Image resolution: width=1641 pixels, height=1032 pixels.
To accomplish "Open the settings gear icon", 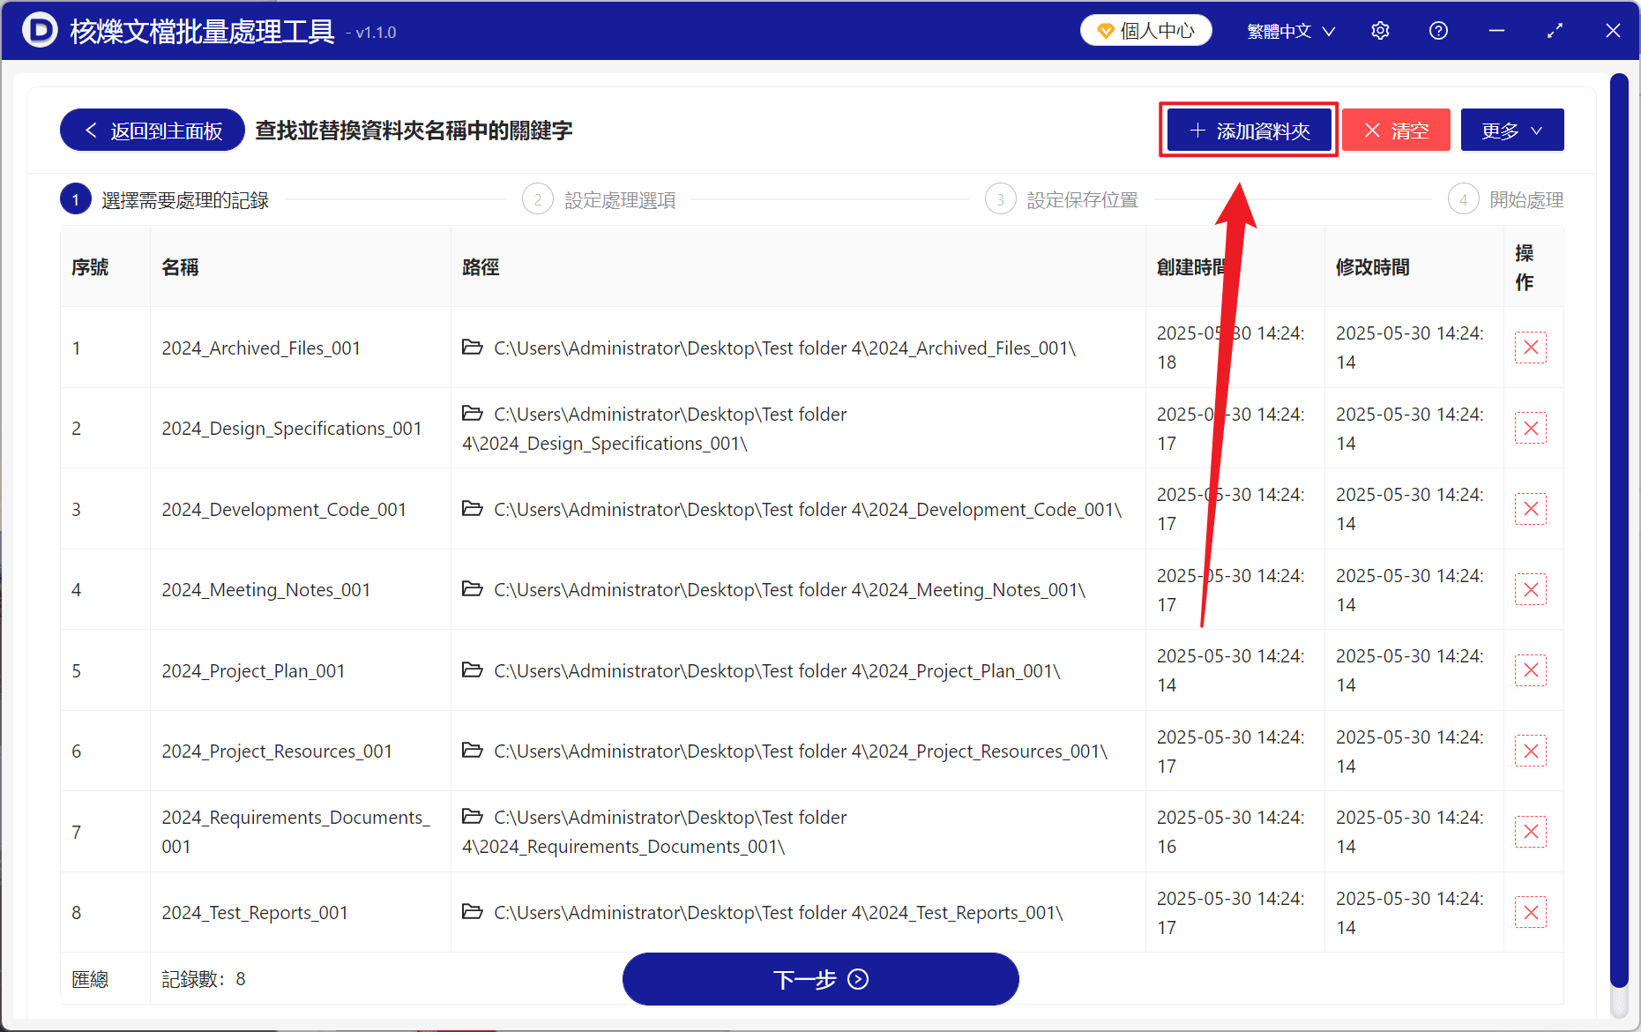I will [1380, 31].
